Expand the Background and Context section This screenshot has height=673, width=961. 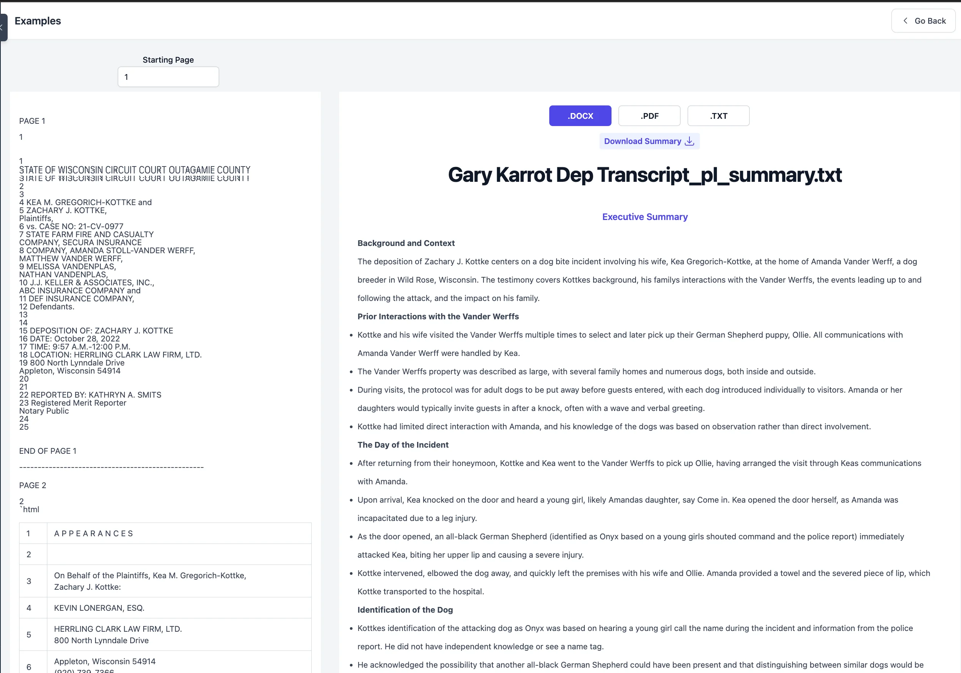[x=406, y=243]
